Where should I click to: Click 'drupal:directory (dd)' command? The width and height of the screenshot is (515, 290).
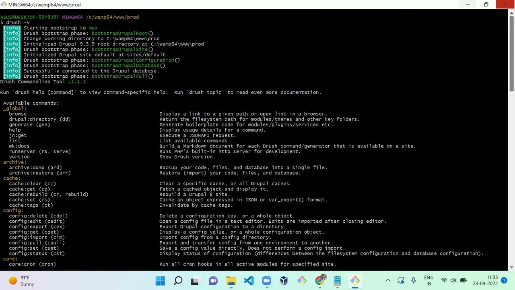40,119
